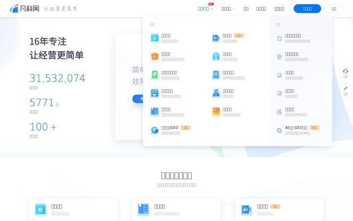Image resolution: width=353 pixels, height=221 pixels.
Task: Click the '让经营更简单' headline text
Action: point(56,55)
